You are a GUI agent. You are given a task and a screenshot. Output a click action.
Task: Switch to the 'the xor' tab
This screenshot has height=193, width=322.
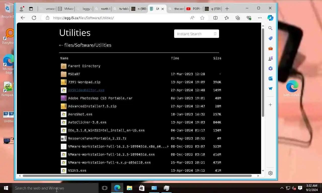[x=176, y=9]
